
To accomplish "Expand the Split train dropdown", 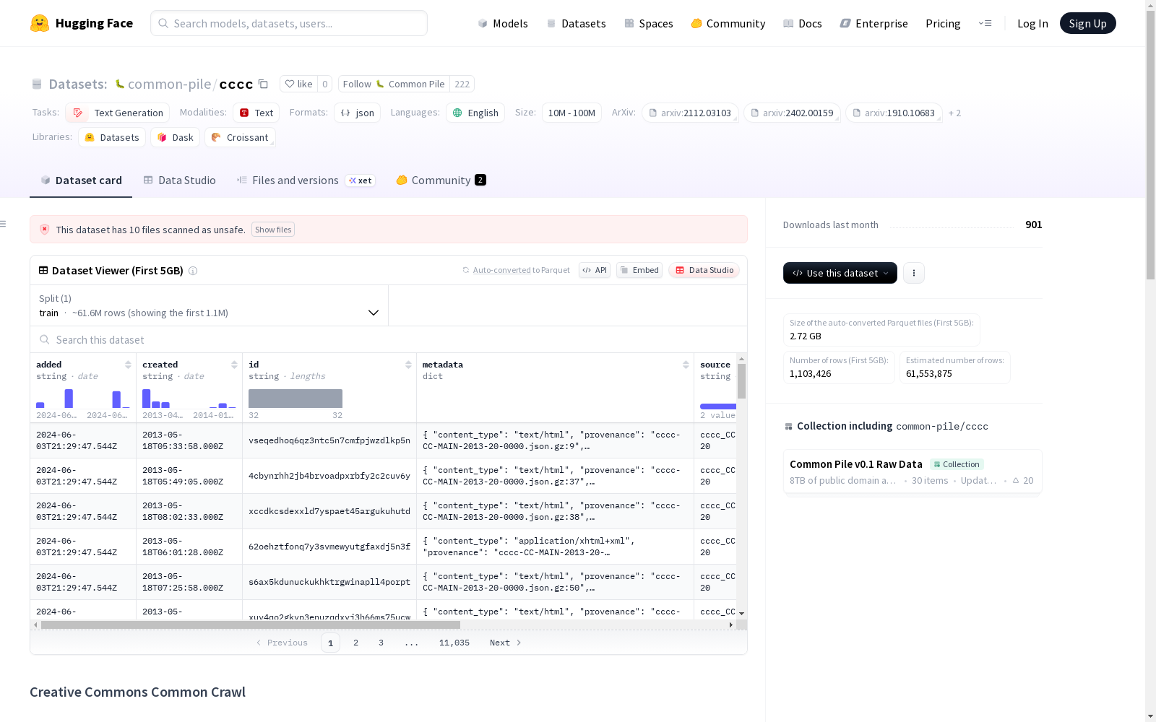I will point(209,305).
